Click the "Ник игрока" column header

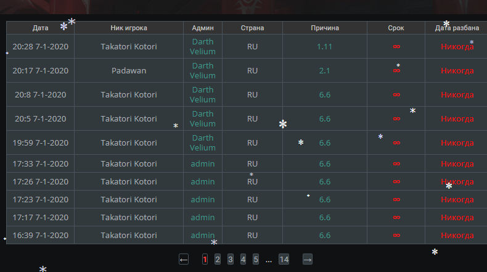tap(129, 28)
